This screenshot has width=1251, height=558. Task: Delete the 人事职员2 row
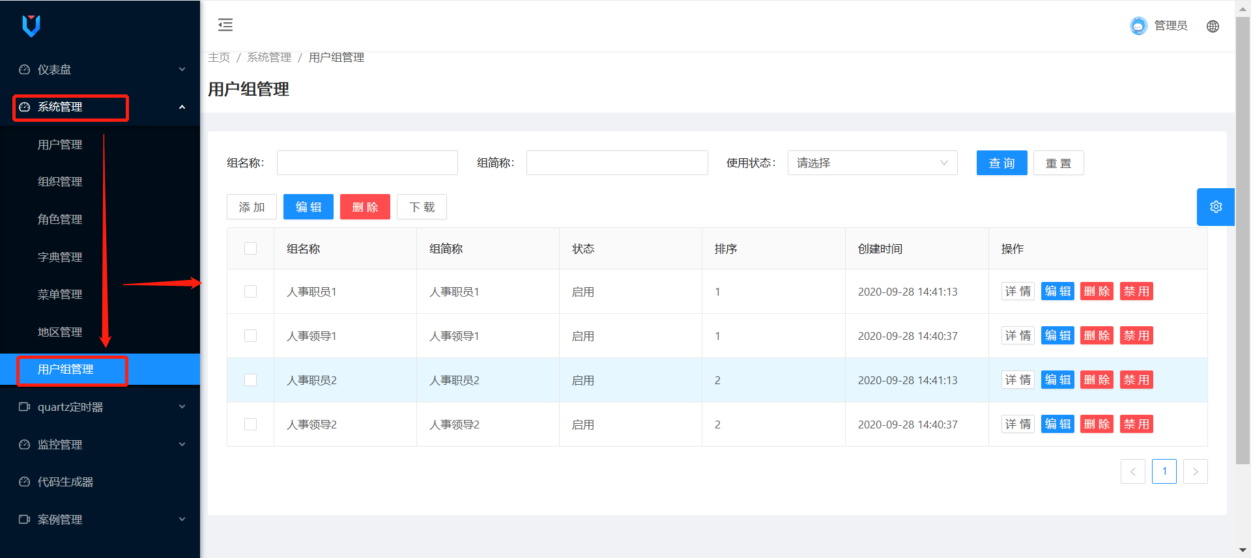pyautogui.click(x=1097, y=380)
